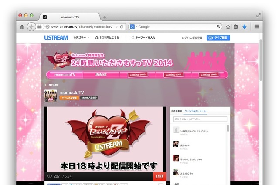
Task: Click the あと９０分♪ comment text
Action: click(187, 173)
